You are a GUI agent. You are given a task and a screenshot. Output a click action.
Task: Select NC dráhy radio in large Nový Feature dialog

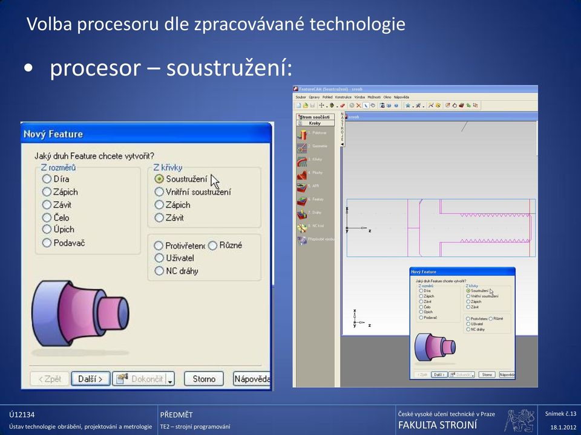tap(159, 271)
